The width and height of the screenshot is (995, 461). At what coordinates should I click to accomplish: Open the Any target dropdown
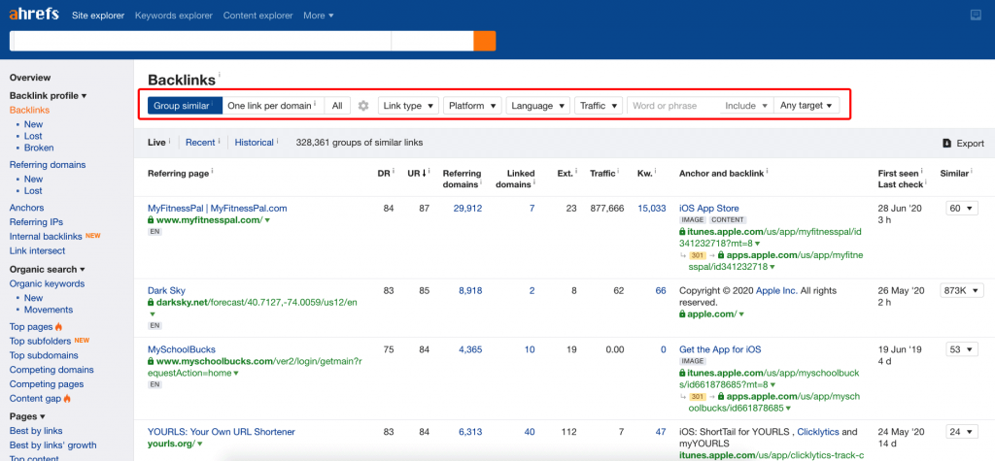(806, 106)
